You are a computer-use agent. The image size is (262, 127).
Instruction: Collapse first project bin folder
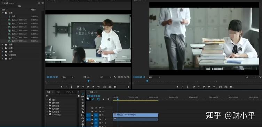point(3,13)
